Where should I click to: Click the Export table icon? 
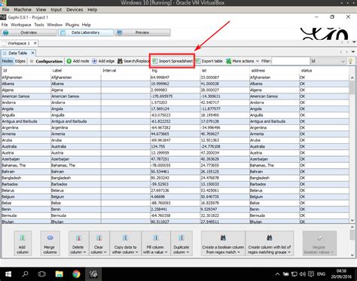[198, 61]
